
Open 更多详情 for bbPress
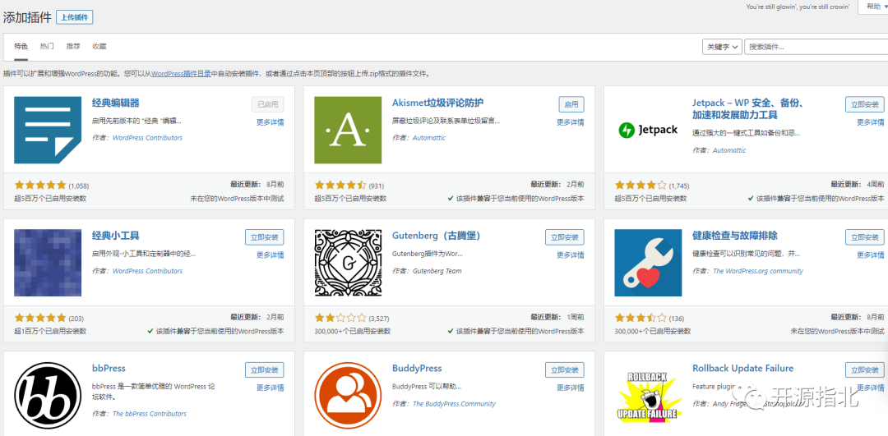[x=271, y=388]
